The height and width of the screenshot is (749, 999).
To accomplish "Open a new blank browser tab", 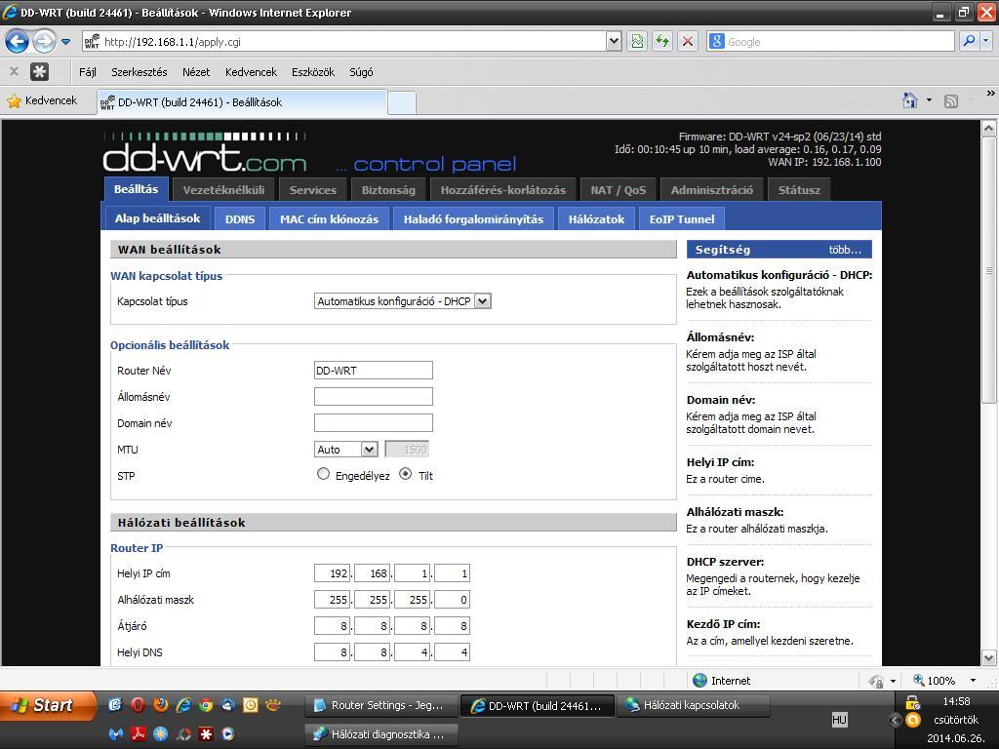I will point(401,102).
